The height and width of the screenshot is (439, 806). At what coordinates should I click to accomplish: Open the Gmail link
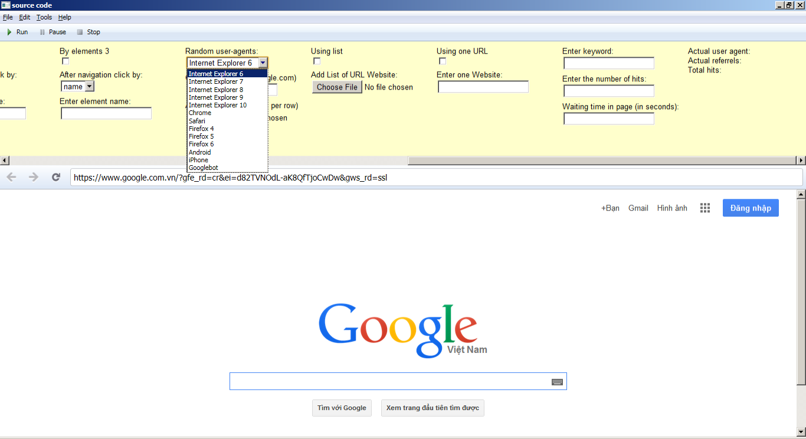pos(638,208)
